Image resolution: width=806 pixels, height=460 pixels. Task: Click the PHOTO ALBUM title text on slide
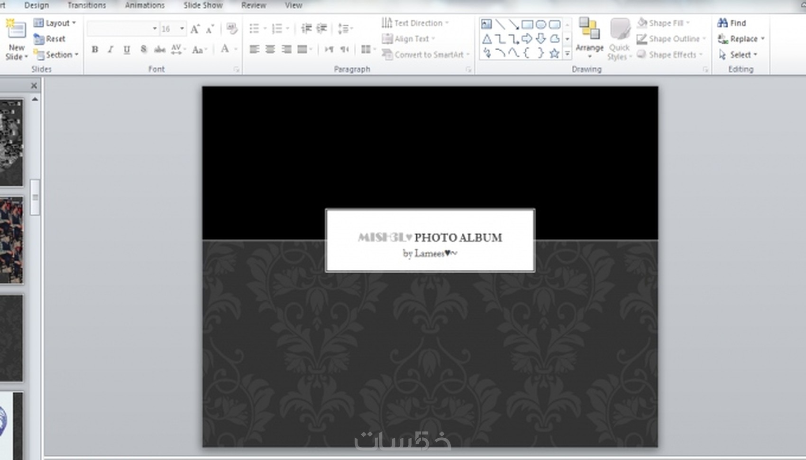coord(458,238)
